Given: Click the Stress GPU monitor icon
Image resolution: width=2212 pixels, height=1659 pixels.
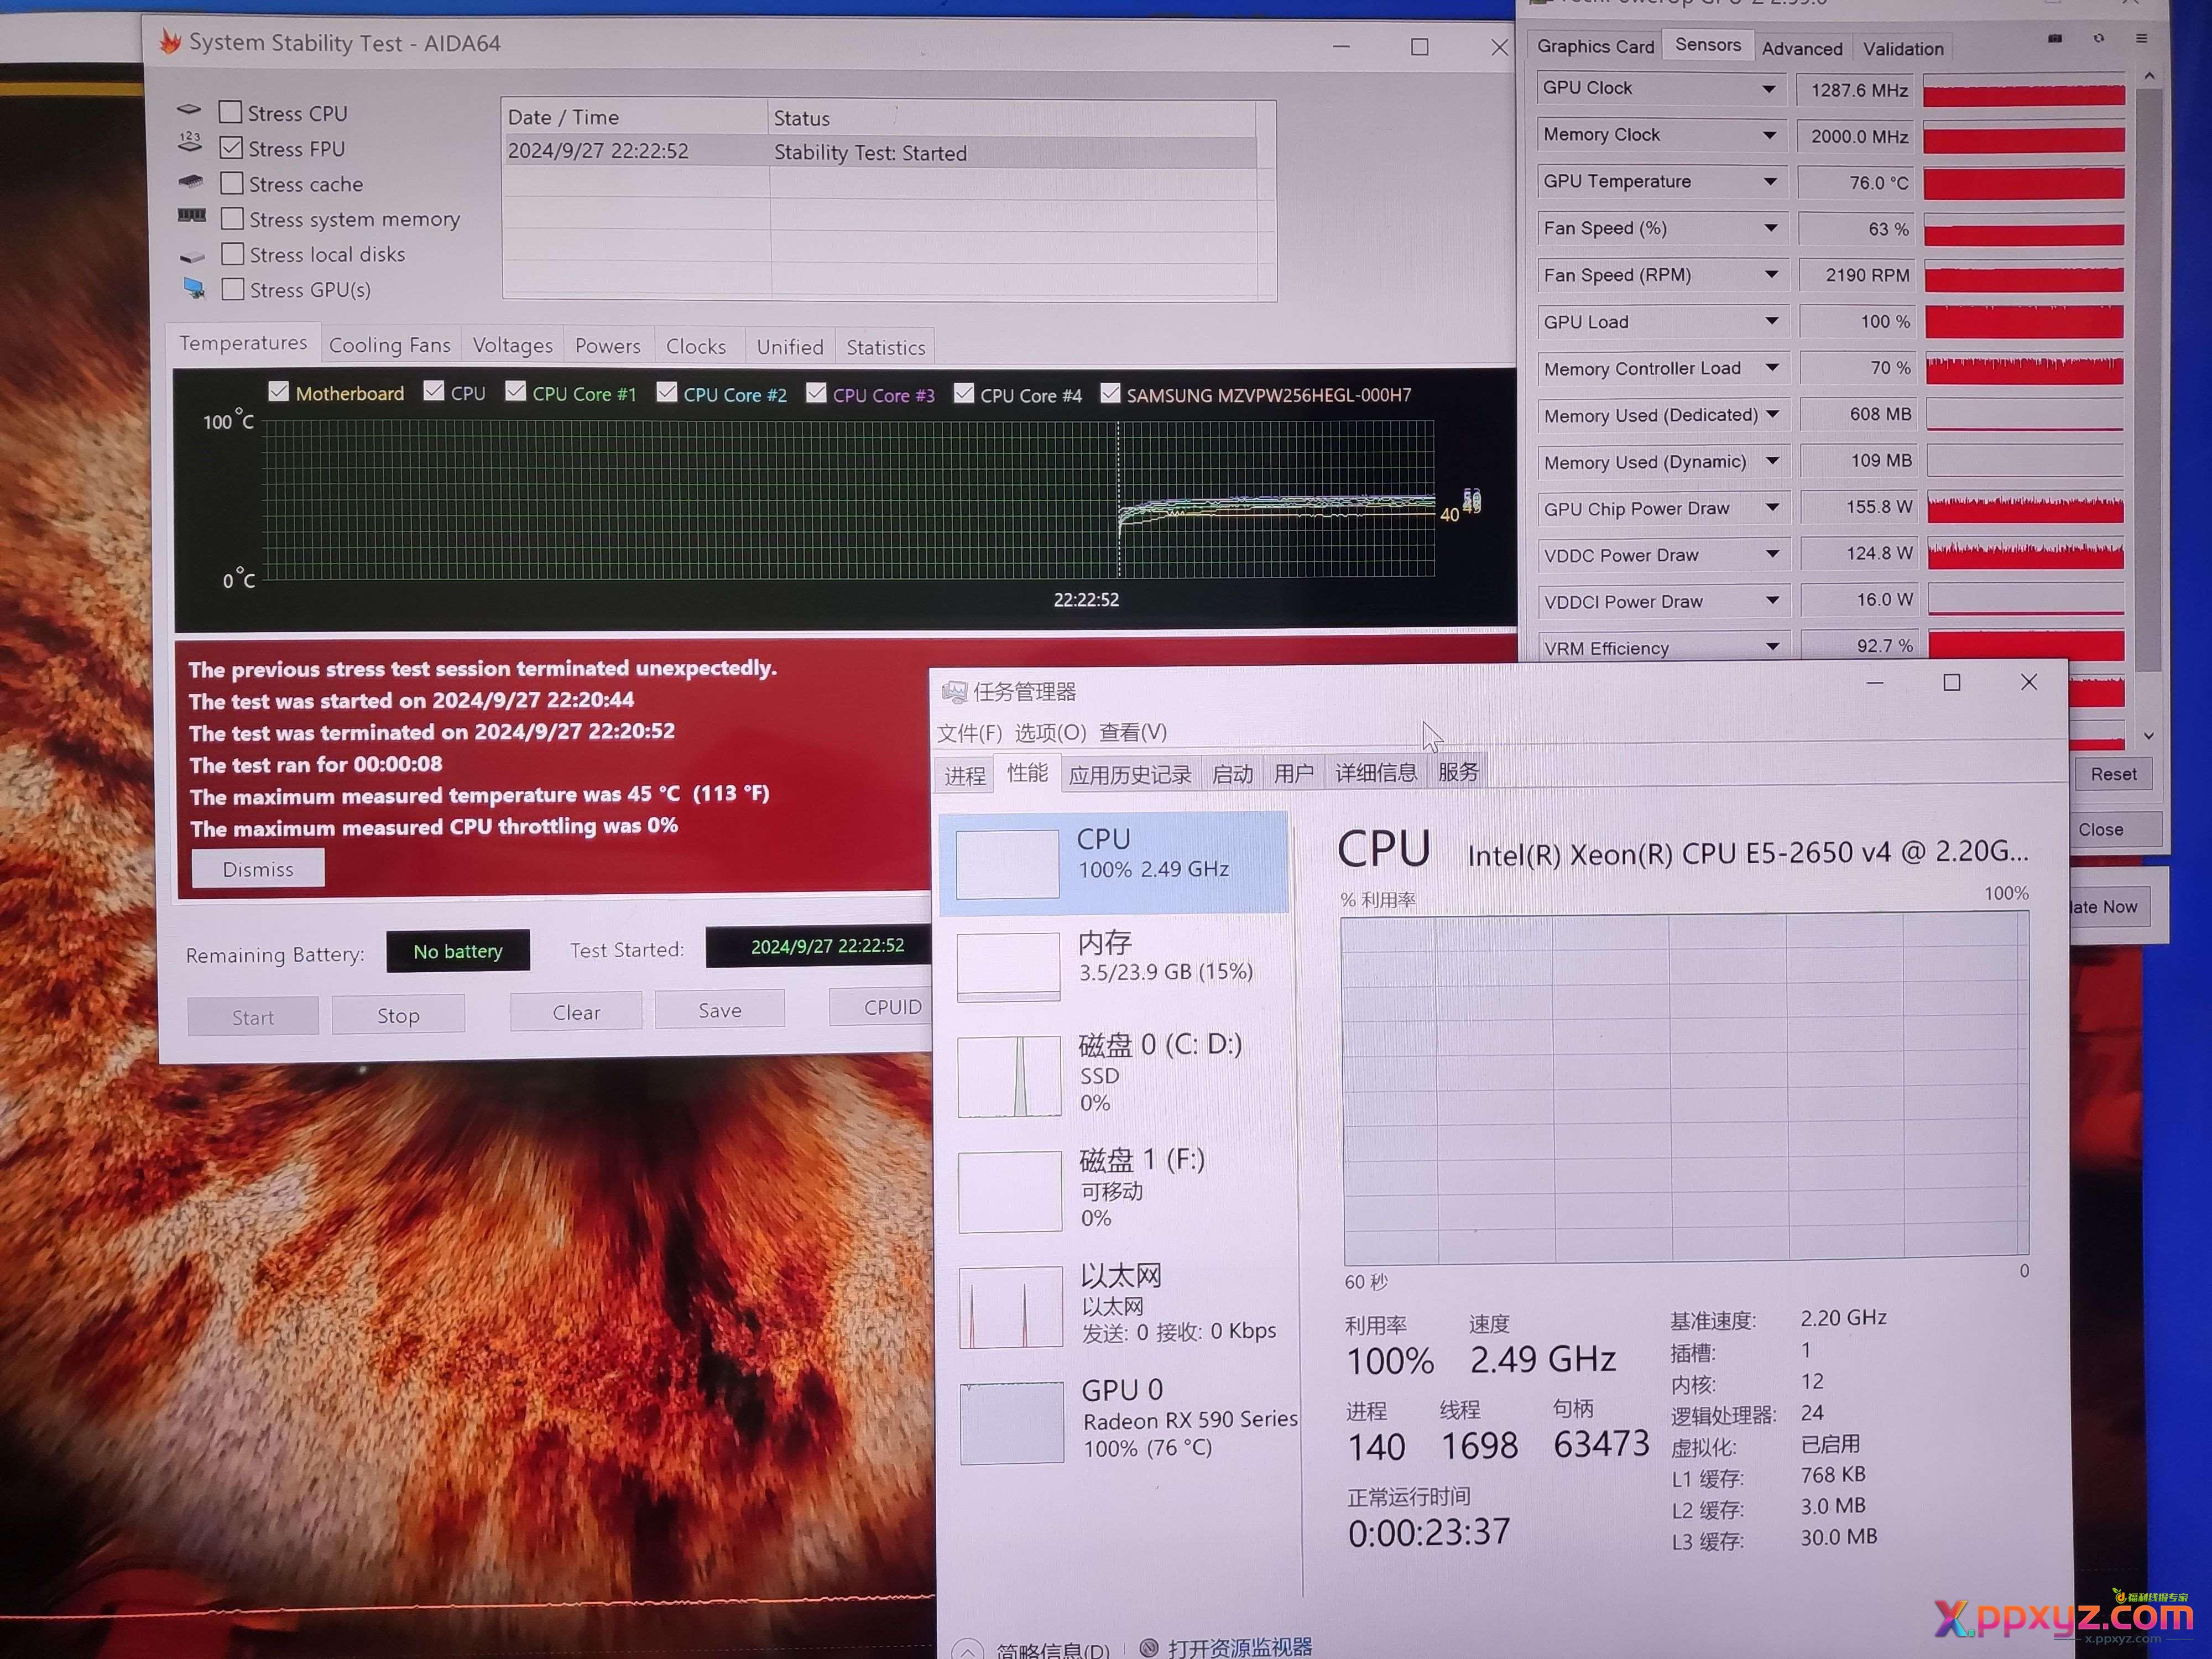Looking at the screenshot, I should coord(194,289).
